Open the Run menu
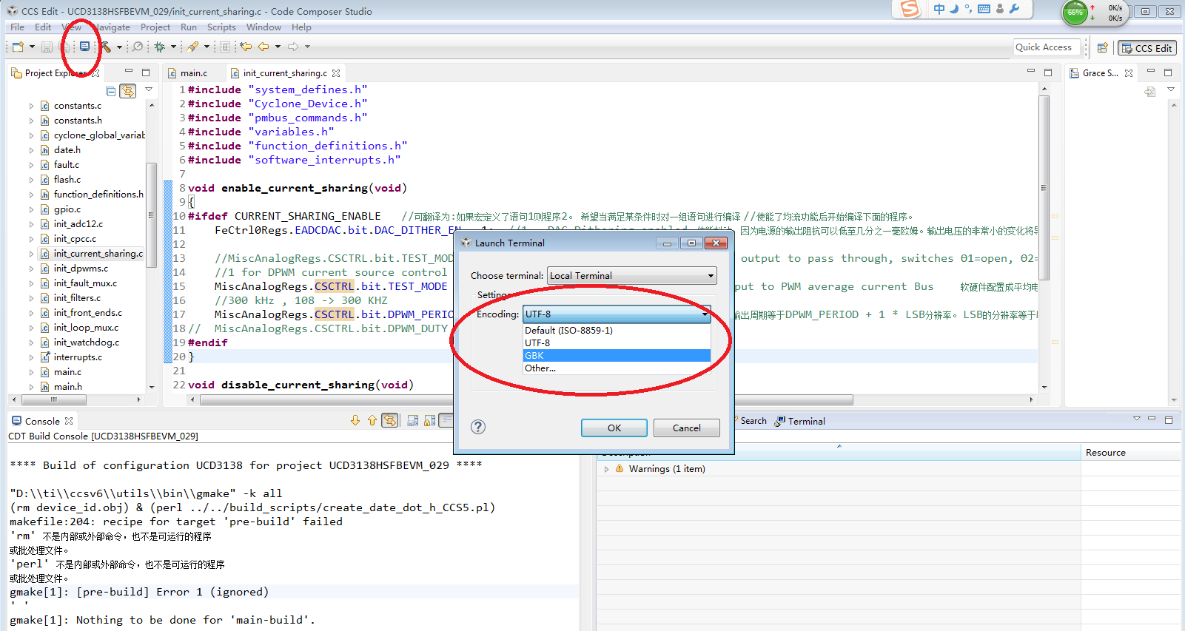The height and width of the screenshot is (631, 1185). (189, 27)
